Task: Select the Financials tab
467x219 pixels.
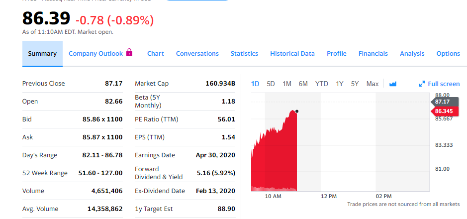Action: click(373, 54)
